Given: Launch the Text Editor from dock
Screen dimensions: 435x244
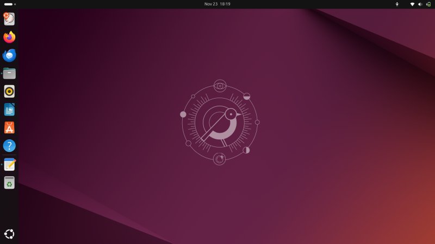Looking at the screenshot, I should point(9,164).
